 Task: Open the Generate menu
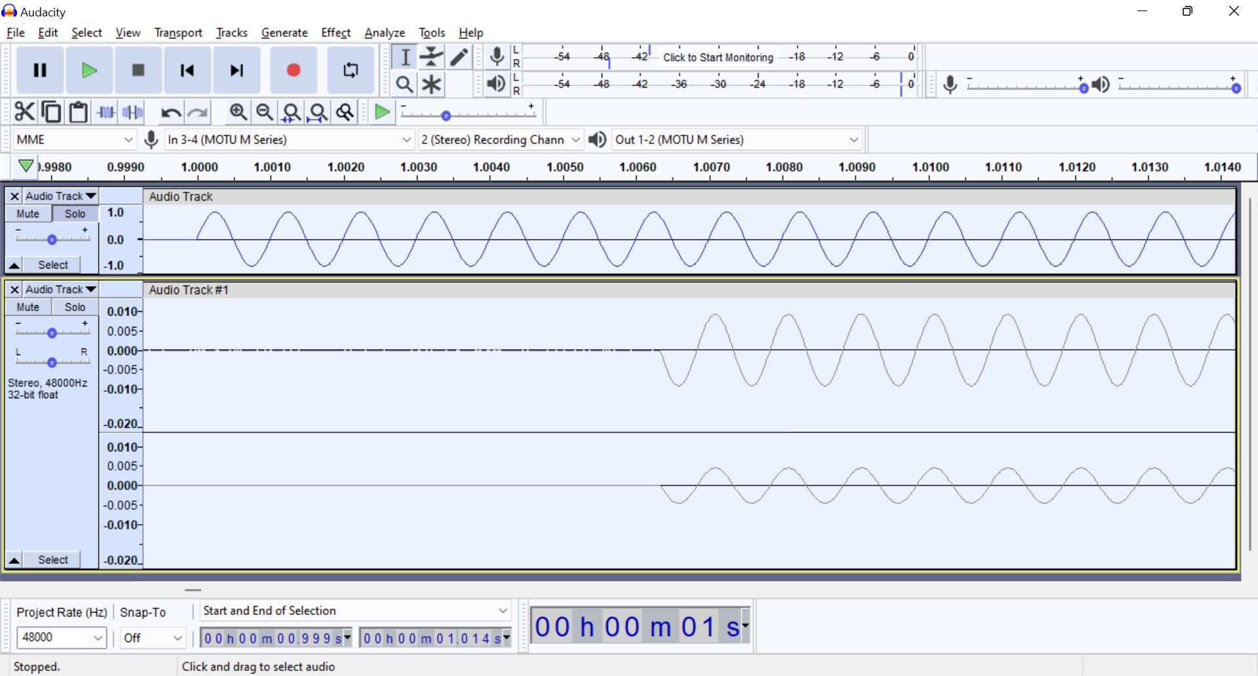coord(284,33)
